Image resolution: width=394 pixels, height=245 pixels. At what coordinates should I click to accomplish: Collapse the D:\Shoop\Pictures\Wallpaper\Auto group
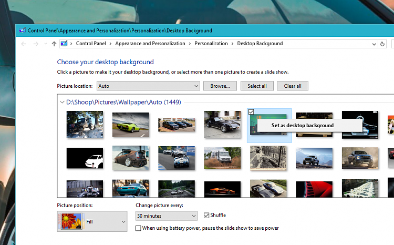(x=62, y=102)
